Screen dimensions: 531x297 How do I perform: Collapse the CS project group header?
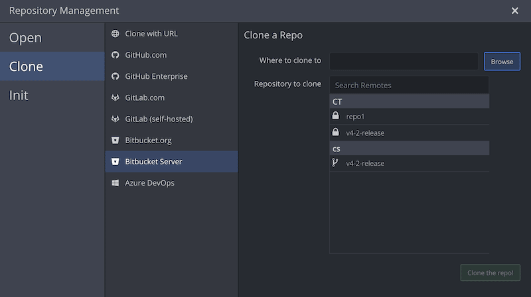409,148
